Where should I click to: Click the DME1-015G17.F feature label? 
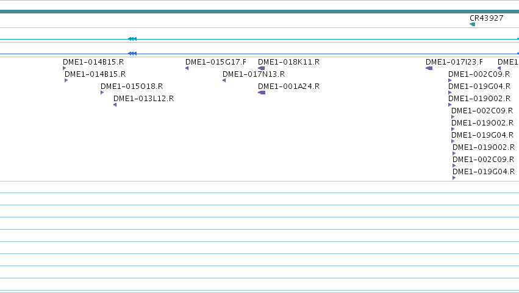point(216,62)
